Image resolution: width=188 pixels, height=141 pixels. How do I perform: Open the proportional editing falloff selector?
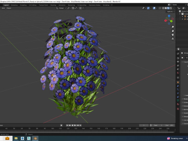click(83, 8)
